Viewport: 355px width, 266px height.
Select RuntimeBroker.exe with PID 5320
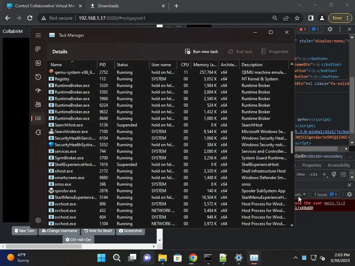click(168, 86)
